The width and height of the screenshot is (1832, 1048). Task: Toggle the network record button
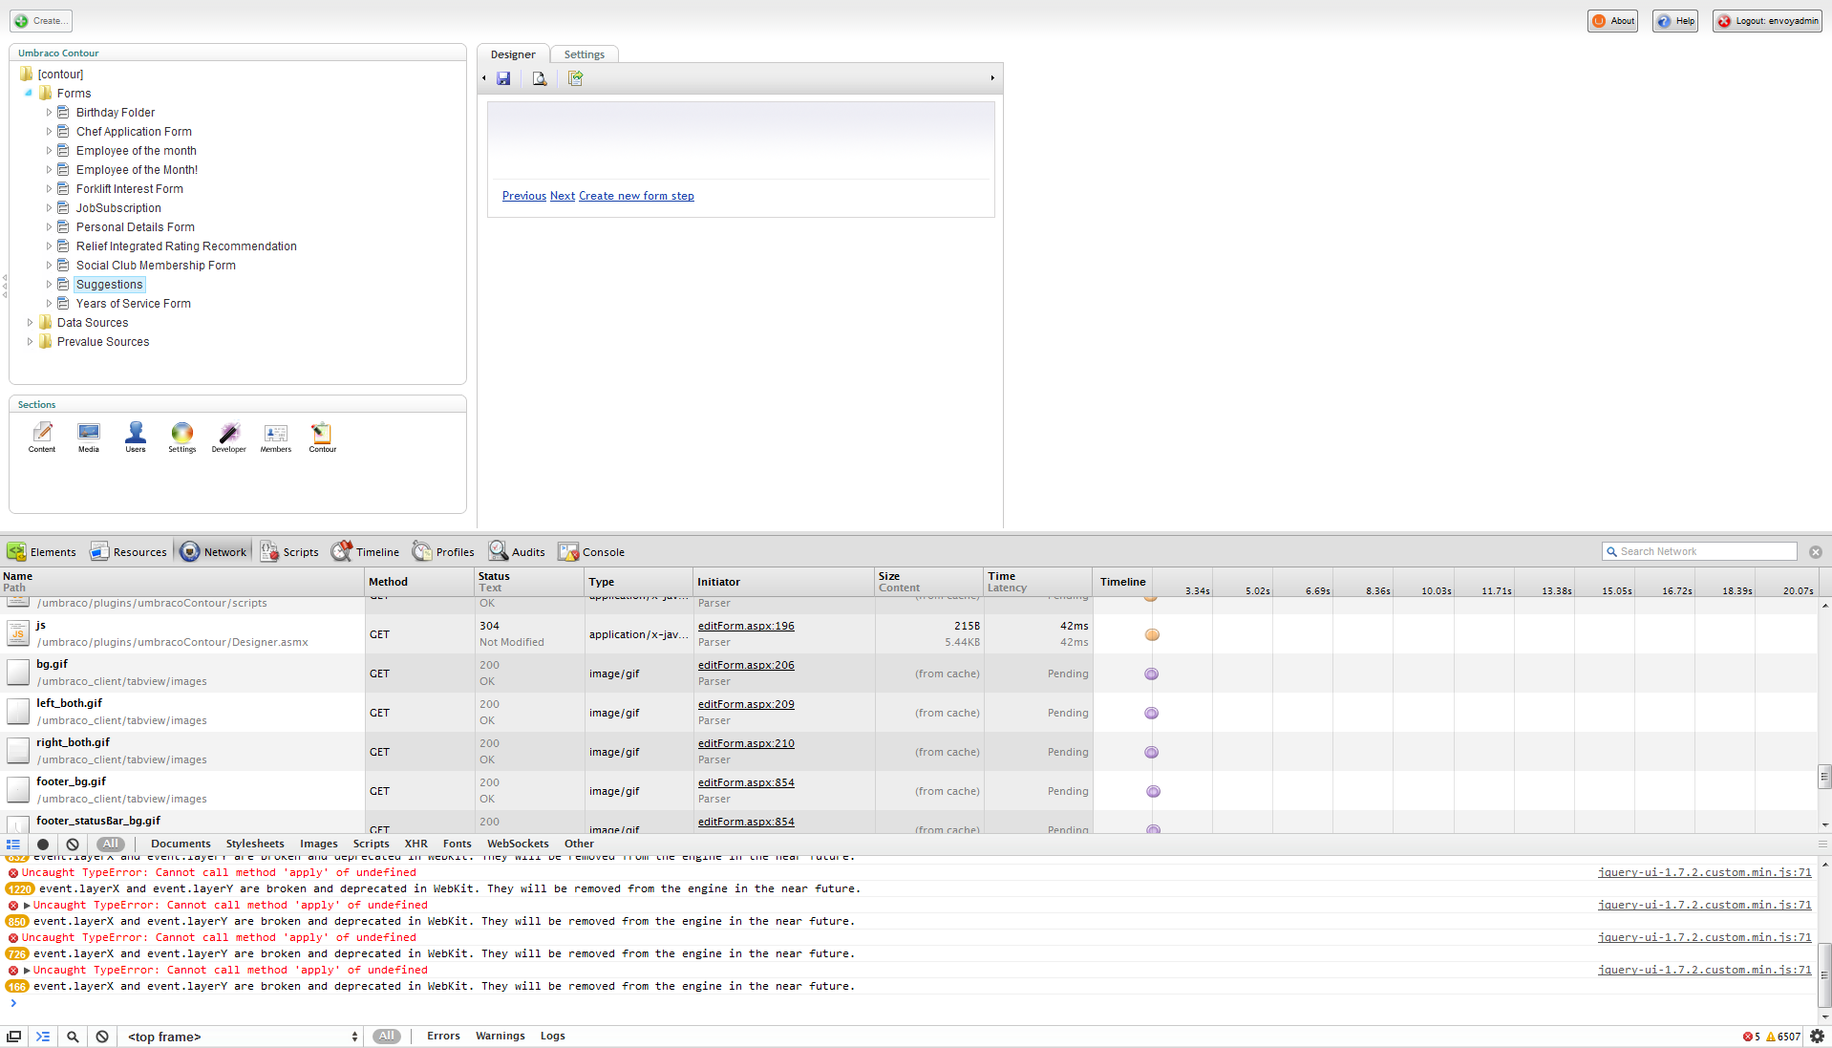tap(43, 845)
